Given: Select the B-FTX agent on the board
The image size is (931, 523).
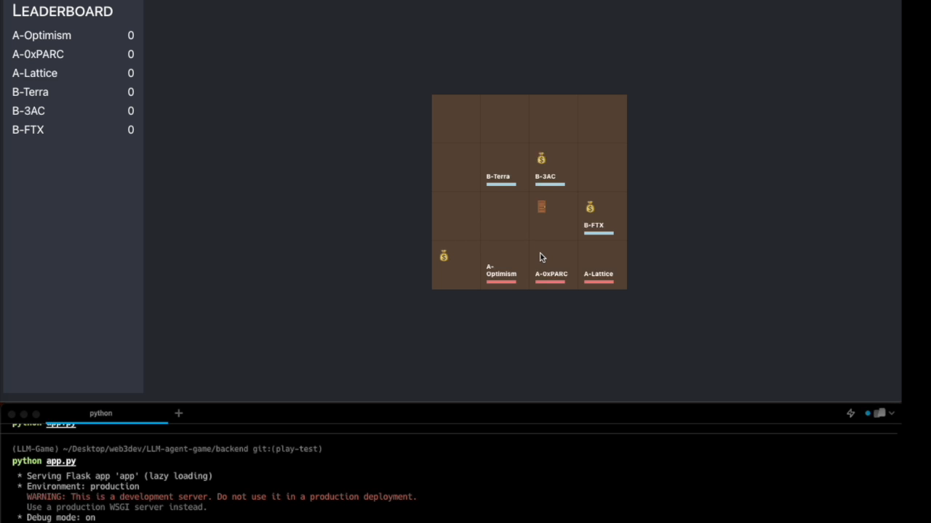Looking at the screenshot, I should click(594, 225).
